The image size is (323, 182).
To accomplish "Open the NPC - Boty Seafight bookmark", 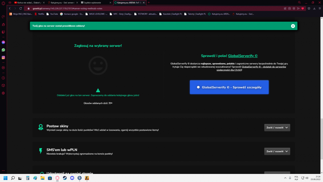I will click(x=121, y=14).
